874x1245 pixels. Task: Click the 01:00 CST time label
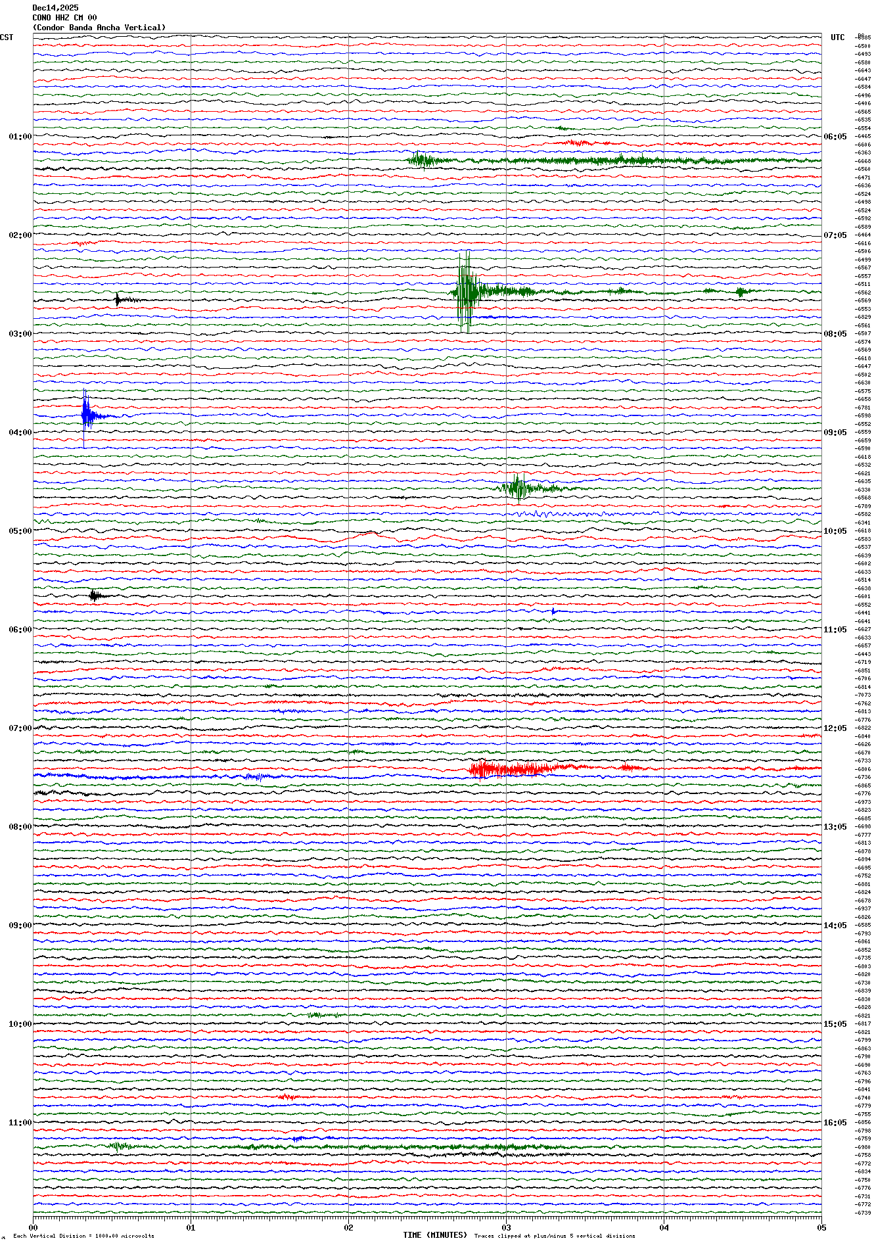pos(20,137)
